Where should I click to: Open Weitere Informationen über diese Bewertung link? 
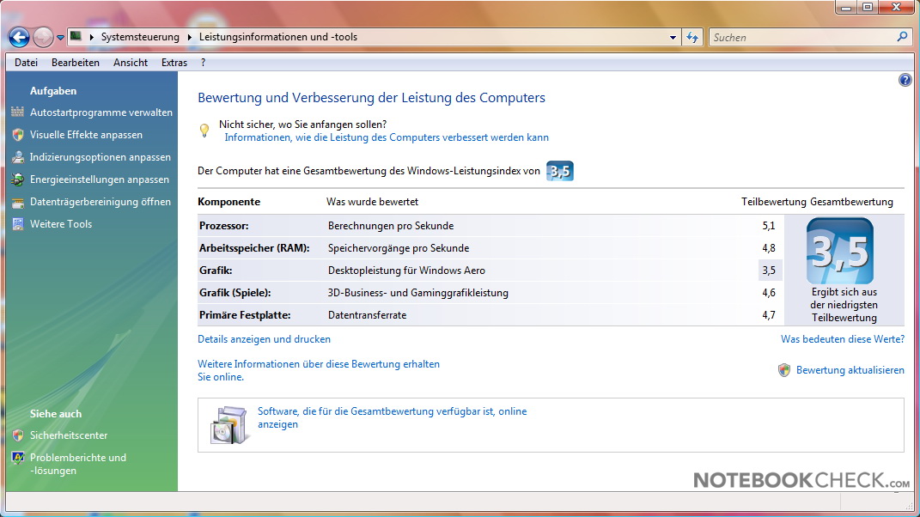click(x=319, y=370)
